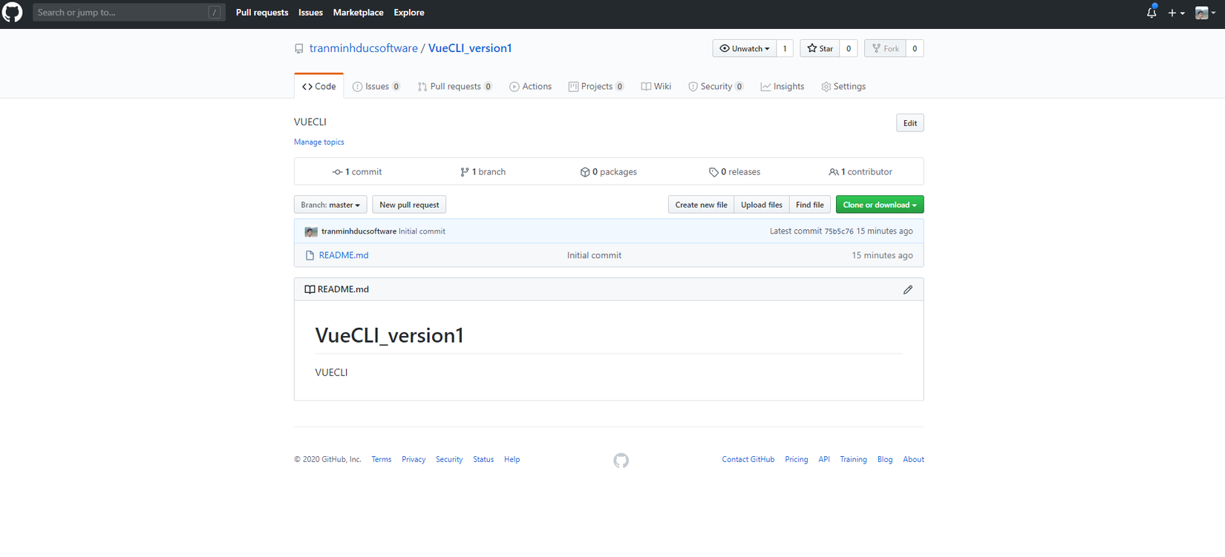The width and height of the screenshot is (1225, 557).
Task: Open the footer Privacy link
Action: click(414, 460)
